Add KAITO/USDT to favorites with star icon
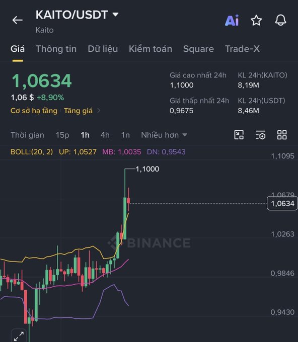The height and width of the screenshot is (342, 298). point(256,21)
